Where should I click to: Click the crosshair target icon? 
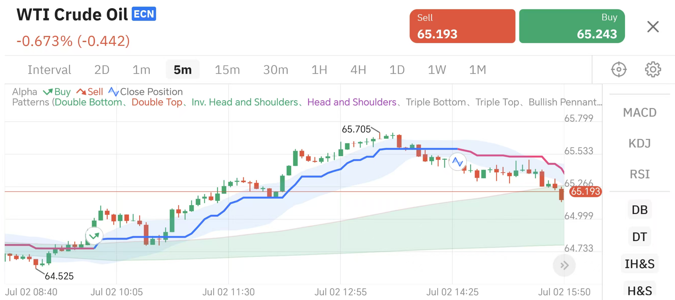point(619,69)
